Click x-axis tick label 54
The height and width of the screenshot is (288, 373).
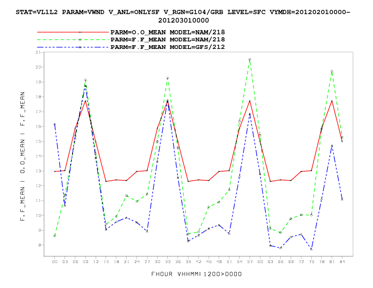[240, 262]
